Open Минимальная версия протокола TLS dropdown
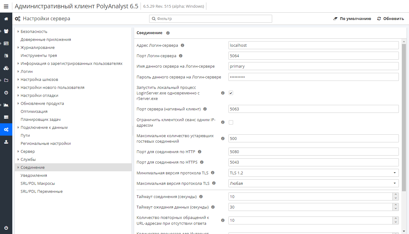This screenshot has width=409, height=234. (314, 173)
